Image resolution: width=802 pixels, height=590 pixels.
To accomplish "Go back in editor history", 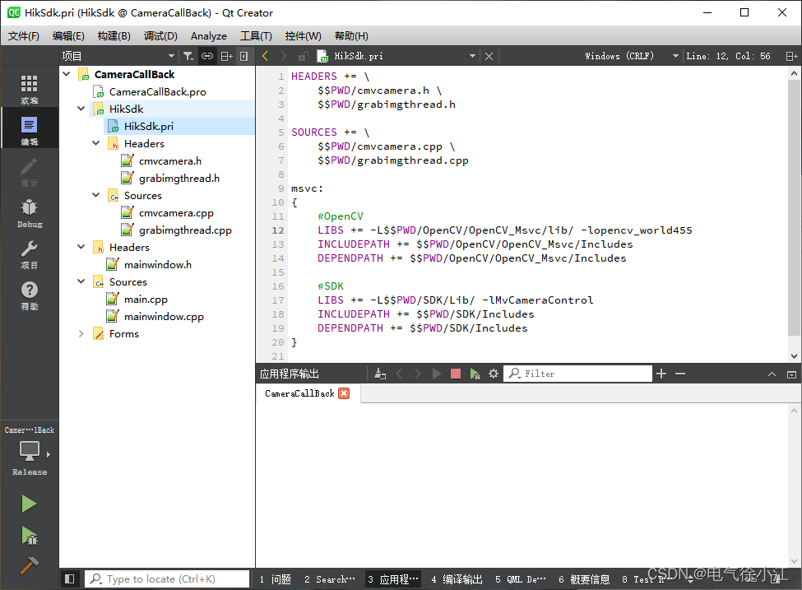I will pyautogui.click(x=265, y=56).
